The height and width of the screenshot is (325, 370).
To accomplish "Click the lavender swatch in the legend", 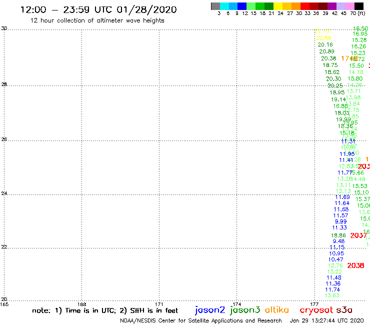I will tap(341, 6).
